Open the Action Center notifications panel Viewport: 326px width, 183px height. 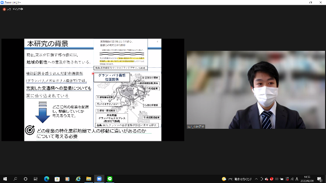[x=320, y=179]
